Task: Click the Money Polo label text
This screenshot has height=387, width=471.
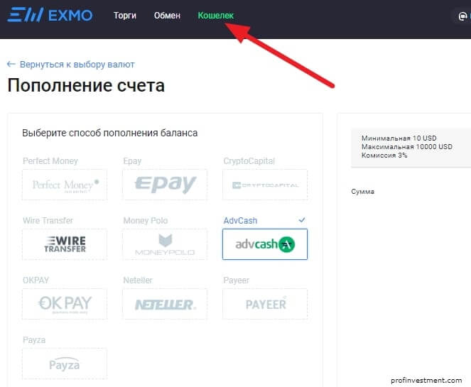Action: pos(146,221)
